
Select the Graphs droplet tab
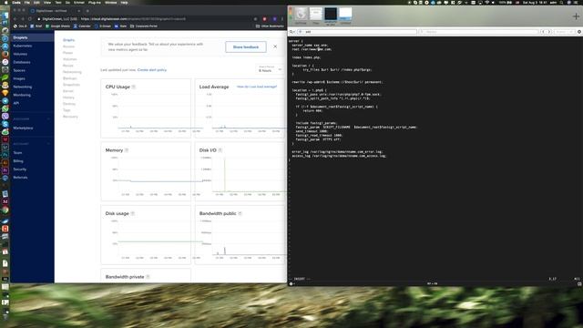pyautogui.click(x=69, y=40)
